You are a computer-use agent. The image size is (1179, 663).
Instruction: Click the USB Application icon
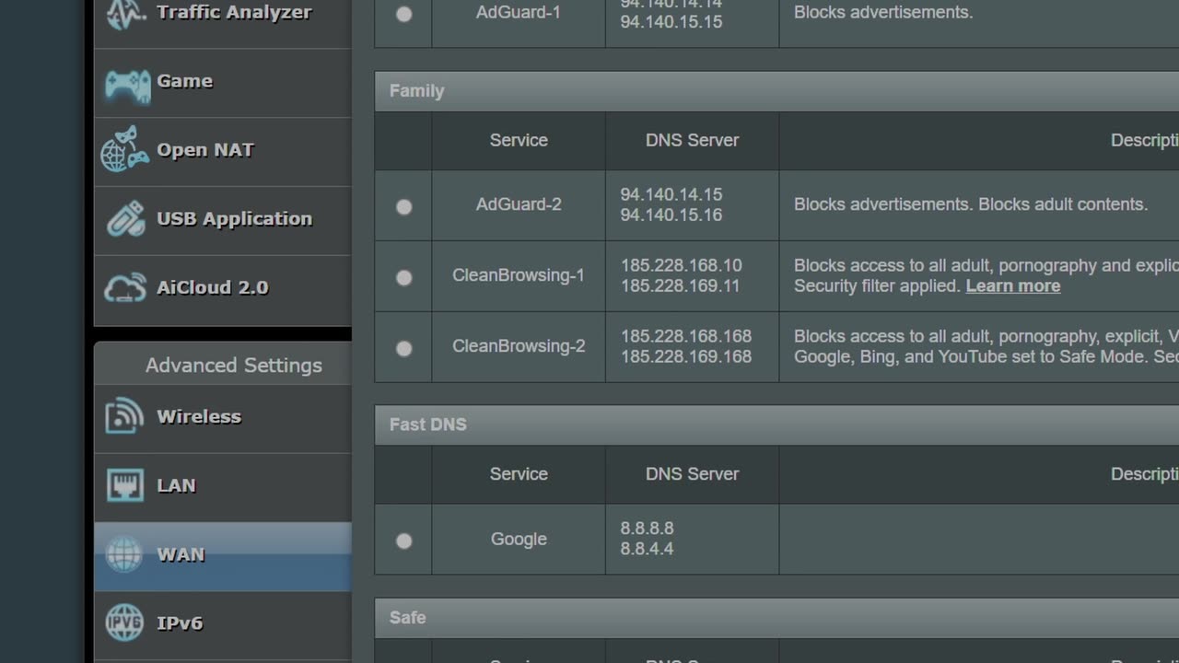pos(125,219)
